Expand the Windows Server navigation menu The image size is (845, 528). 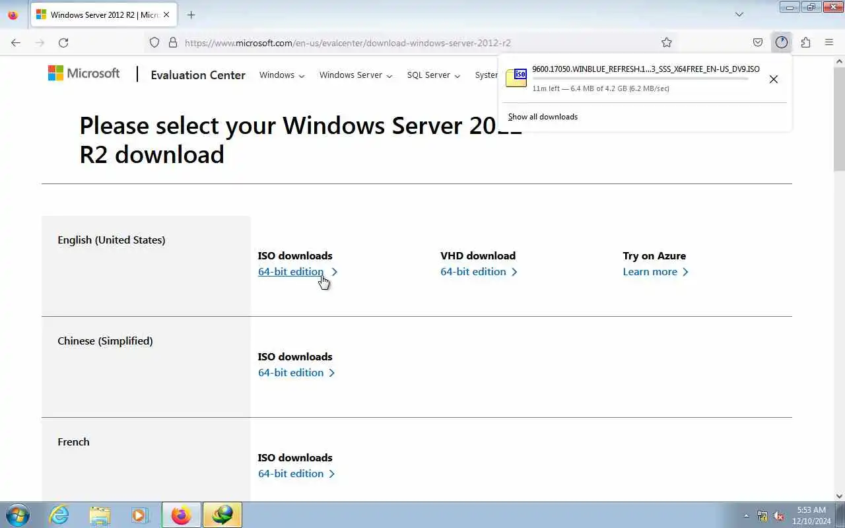[x=356, y=75]
